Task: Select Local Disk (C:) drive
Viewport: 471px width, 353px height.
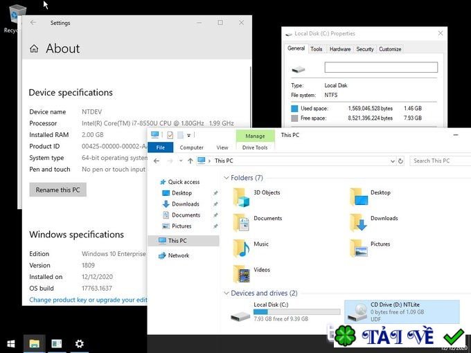Action: [x=285, y=312]
